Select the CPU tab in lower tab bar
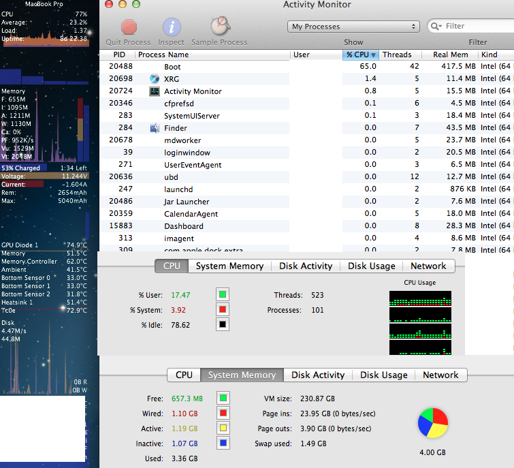The height and width of the screenshot is (468, 514). (184, 375)
